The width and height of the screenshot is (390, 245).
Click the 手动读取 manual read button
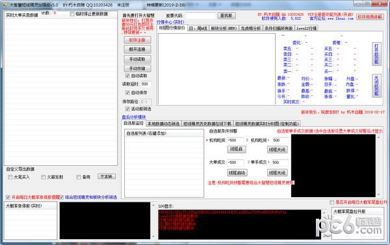tap(137, 59)
